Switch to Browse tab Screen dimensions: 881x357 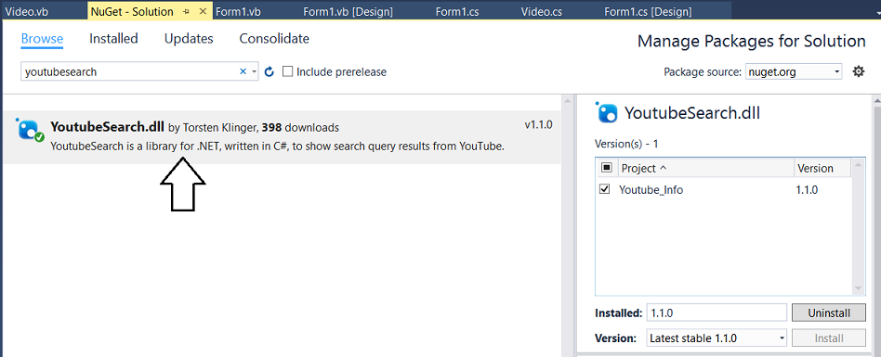(x=42, y=39)
